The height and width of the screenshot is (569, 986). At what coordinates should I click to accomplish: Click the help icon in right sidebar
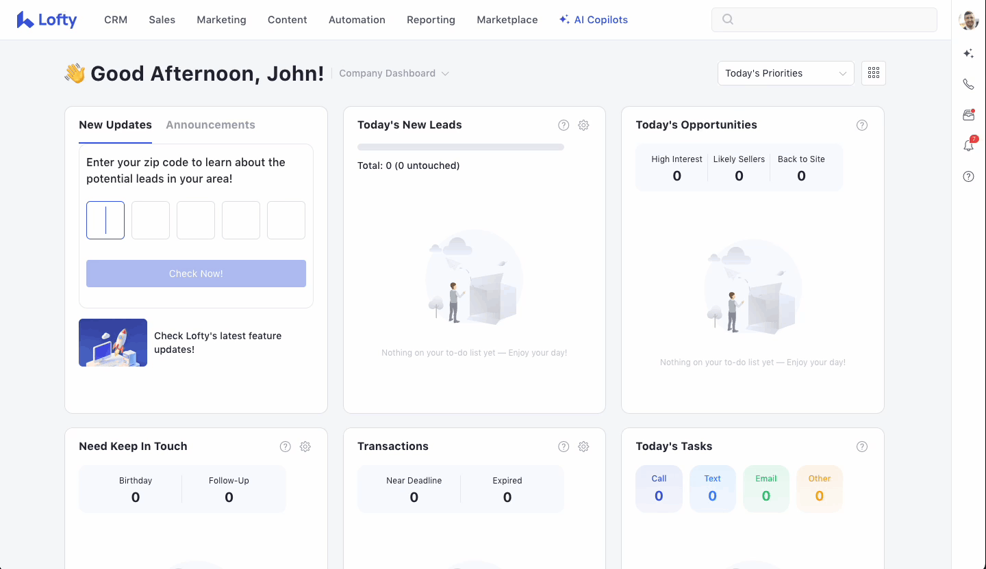968,176
